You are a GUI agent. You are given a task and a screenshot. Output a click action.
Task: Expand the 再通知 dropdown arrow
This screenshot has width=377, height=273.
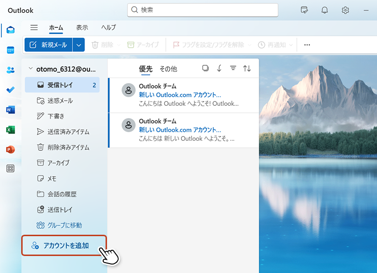[291, 45]
